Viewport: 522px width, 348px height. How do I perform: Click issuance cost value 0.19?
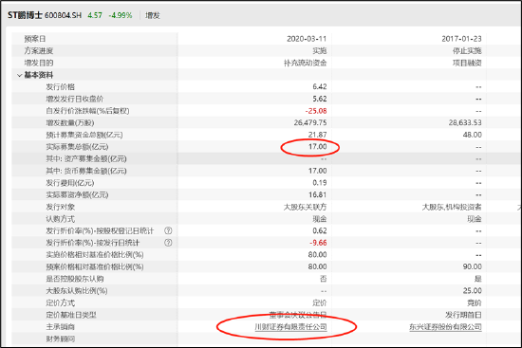point(320,183)
